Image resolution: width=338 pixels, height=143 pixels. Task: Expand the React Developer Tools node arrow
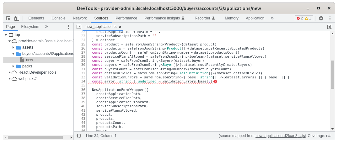[9, 72]
